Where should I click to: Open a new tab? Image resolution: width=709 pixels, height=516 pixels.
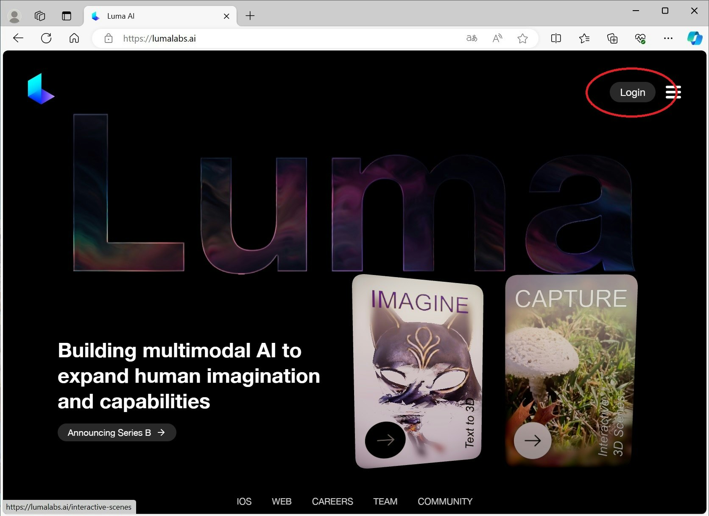[x=250, y=16]
